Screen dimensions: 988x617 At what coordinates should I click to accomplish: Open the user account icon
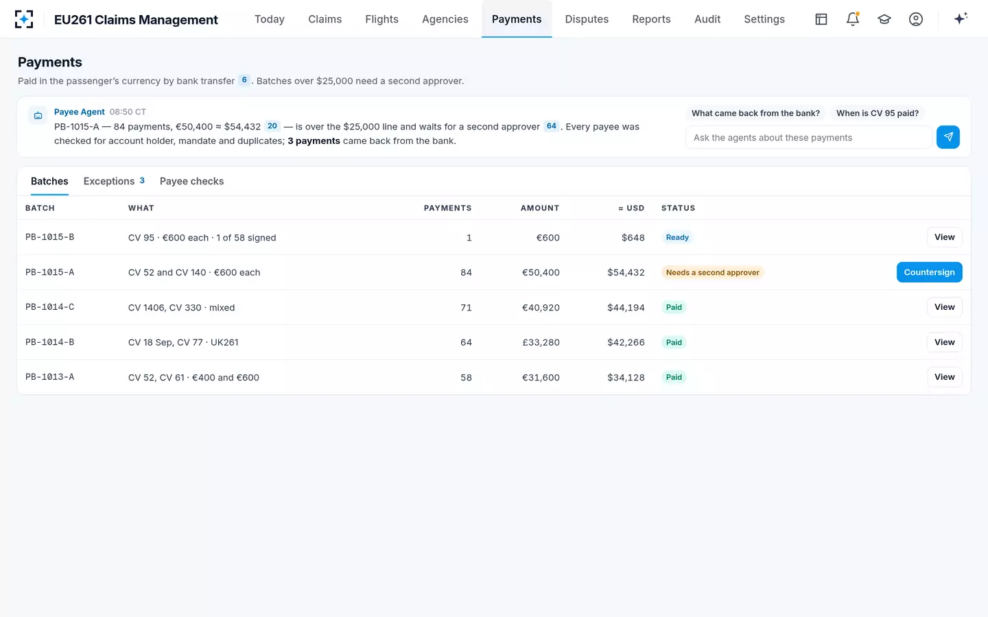[x=916, y=19]
